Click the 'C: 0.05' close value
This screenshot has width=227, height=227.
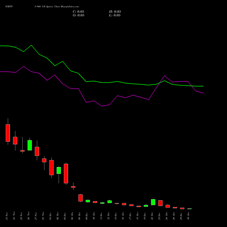click(x=79, y=12)
